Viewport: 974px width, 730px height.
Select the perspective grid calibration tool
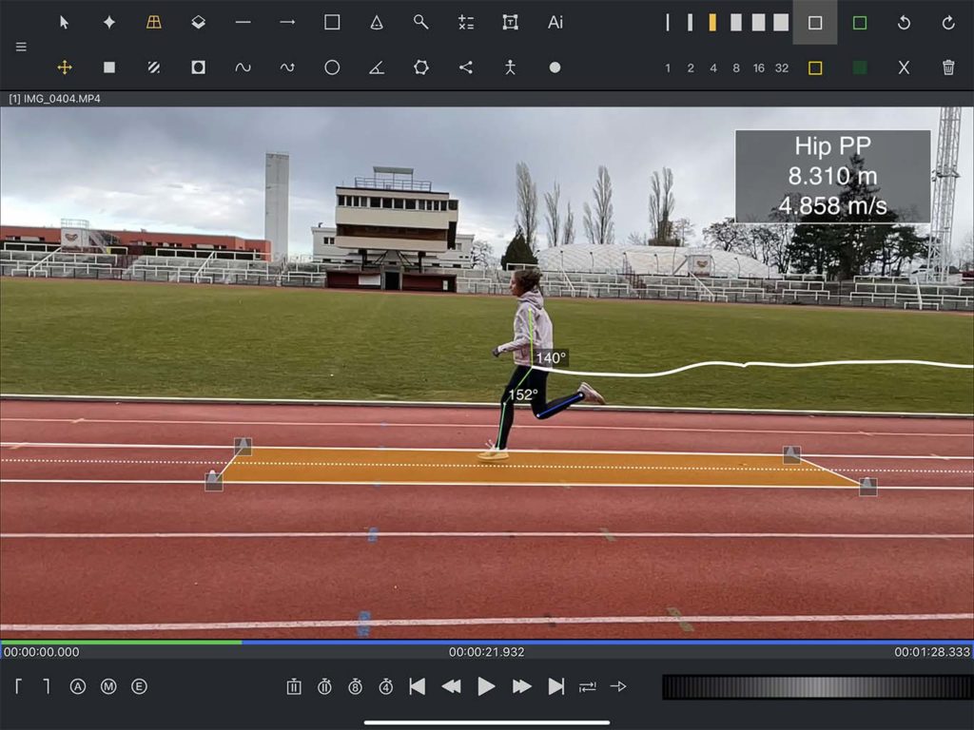153,21
